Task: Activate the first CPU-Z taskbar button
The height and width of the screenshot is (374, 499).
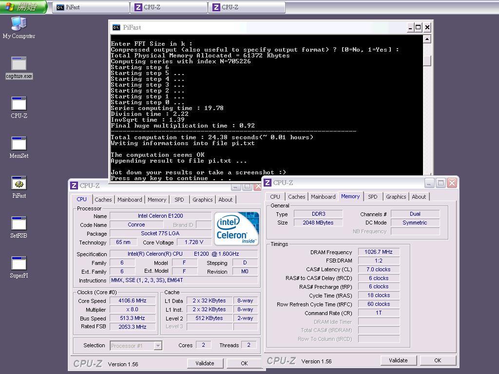Action: (x=169, y=7)
